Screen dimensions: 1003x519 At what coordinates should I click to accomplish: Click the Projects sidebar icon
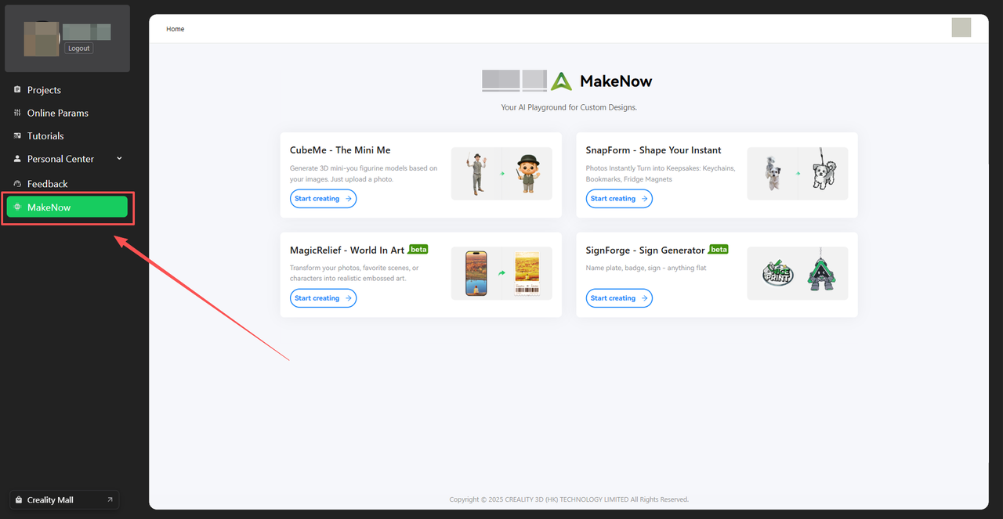[x=17, y=90]
